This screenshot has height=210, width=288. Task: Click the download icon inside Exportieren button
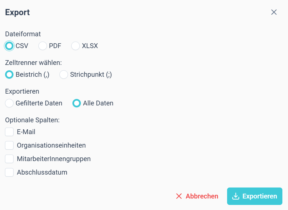point(236,196)
